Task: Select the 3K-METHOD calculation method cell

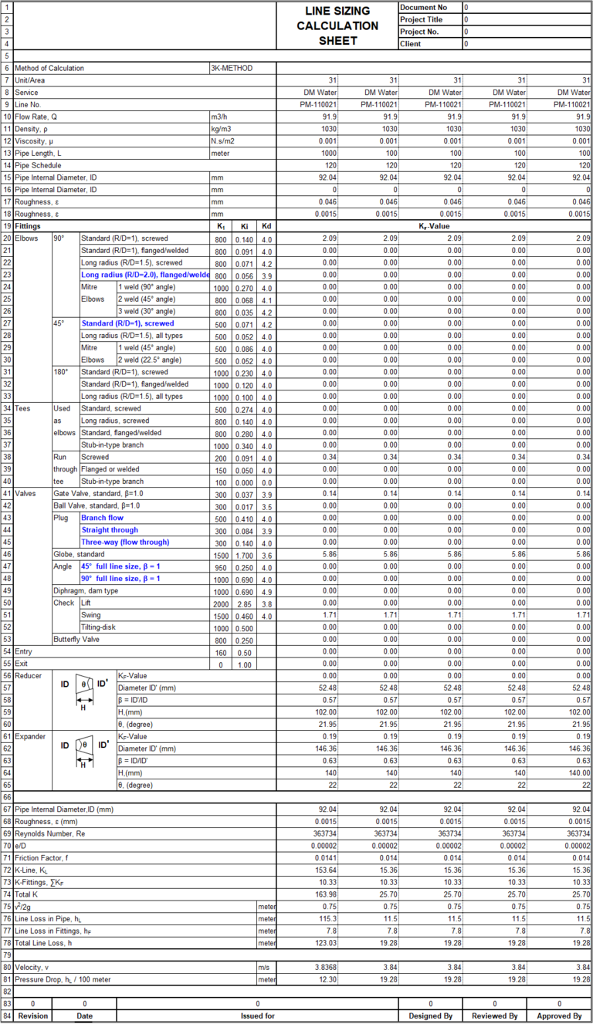Action: click(x=242, y=68)
